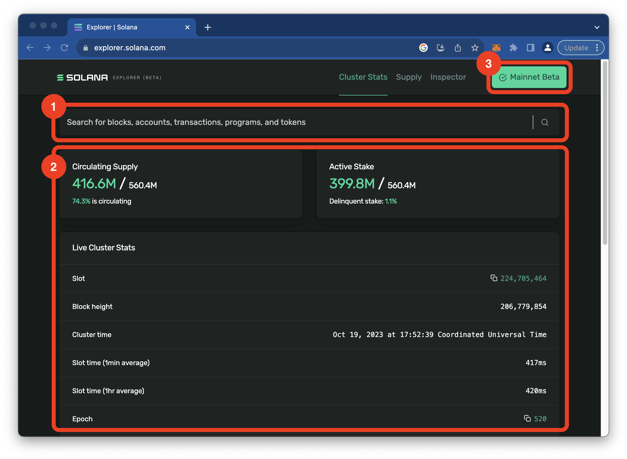Click the 399.8M active stake value
This screenshot has width=627, height=459.
click(352, 183)
